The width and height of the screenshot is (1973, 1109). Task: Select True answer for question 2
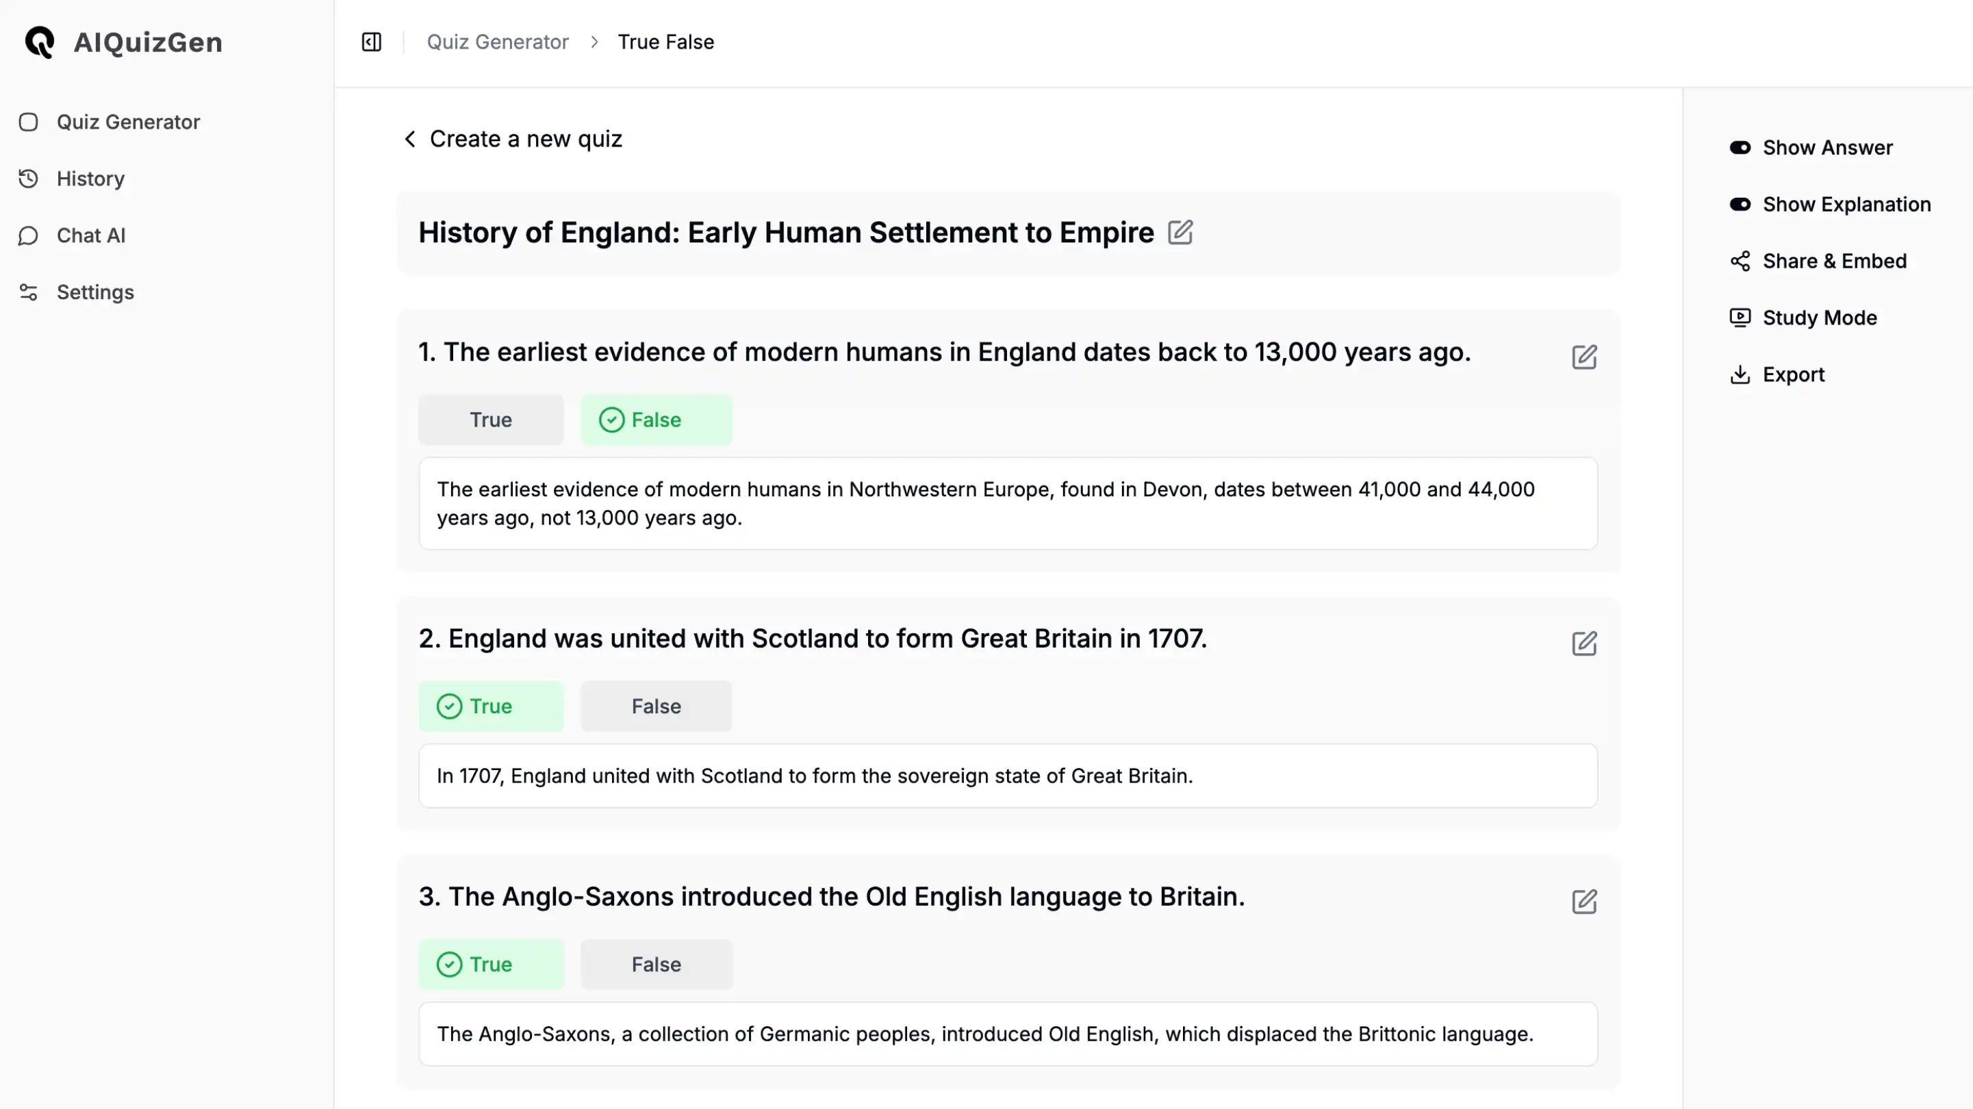click(491, 706)
